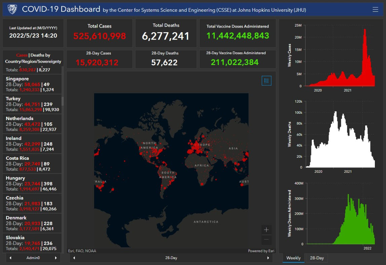Click the Johns Hopkins shield logo
386x265 pixels.
[x=12, y=9]
